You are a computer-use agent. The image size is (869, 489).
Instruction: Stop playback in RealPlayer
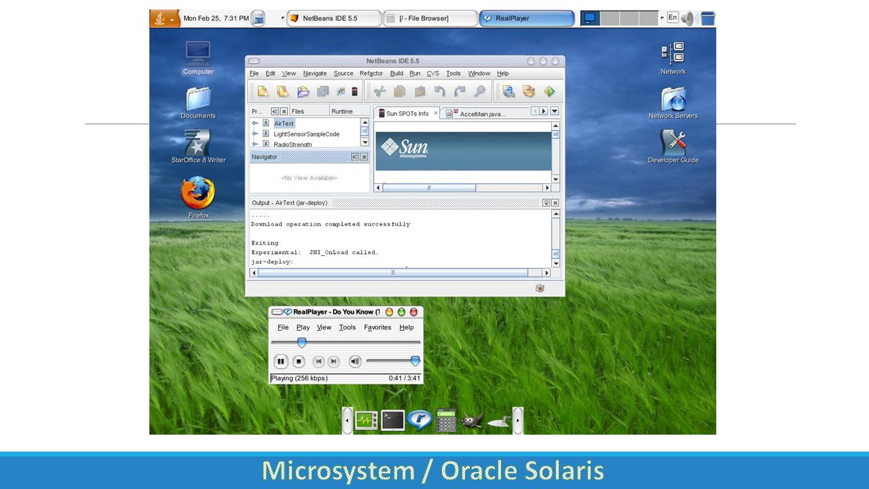click(299, 361)
